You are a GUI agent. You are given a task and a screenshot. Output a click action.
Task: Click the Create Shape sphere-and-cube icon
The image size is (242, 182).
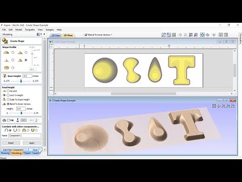(5, 41)
